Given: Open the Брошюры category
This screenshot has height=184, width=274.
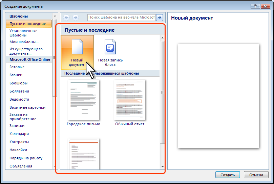Looking at the screenshot, I should tap(19, 83).
